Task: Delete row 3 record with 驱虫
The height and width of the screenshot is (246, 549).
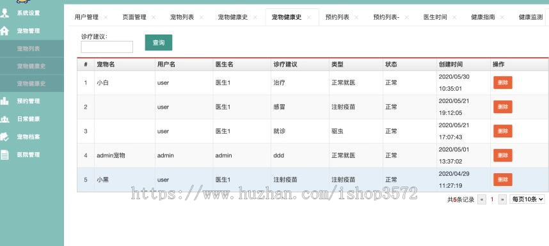Action: pyautogui.click(x=503, y=131)
